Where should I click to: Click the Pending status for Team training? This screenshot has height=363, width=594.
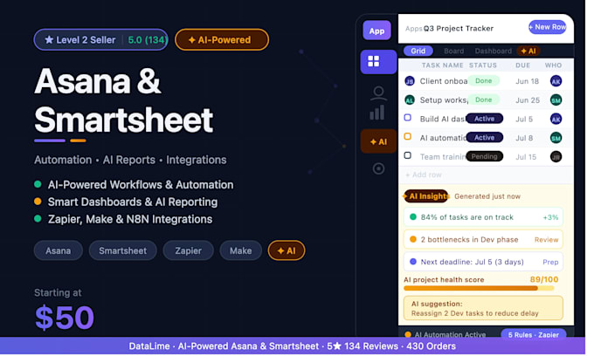click(484, 156)
